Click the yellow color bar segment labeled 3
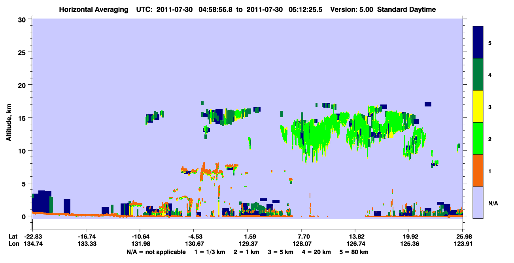Viewport: 514px width, 263px height. [x=478, y=106]
